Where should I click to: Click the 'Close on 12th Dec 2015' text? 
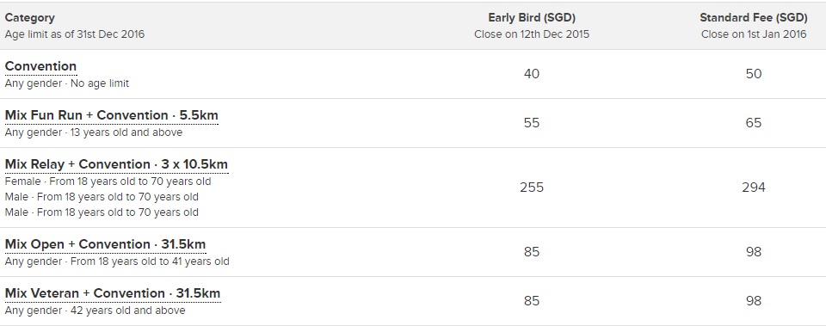point(532,34)
